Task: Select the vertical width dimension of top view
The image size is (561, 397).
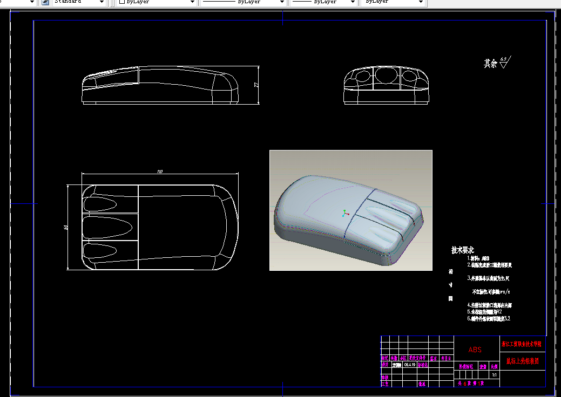Action: (66, 227)
